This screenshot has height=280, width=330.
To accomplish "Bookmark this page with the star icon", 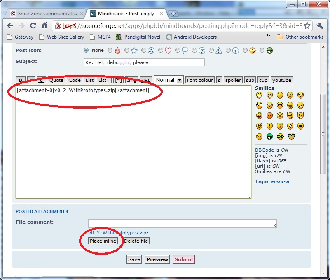I will (x=307, y=25).
